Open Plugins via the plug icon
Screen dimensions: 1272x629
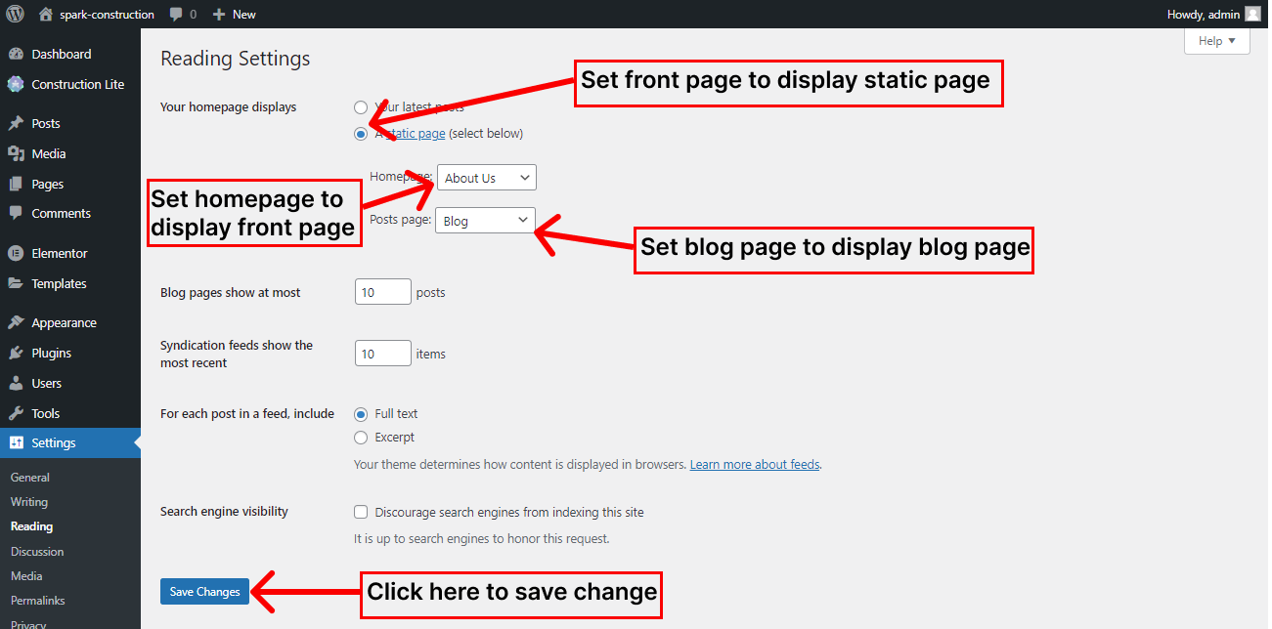16,354
